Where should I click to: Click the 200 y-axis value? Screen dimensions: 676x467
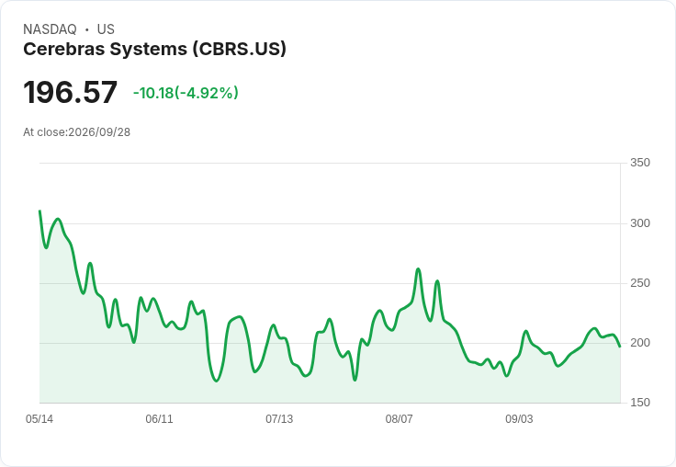coord(640,343)
